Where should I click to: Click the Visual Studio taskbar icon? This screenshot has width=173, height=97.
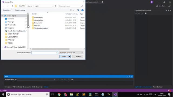(x=115, y=95)
